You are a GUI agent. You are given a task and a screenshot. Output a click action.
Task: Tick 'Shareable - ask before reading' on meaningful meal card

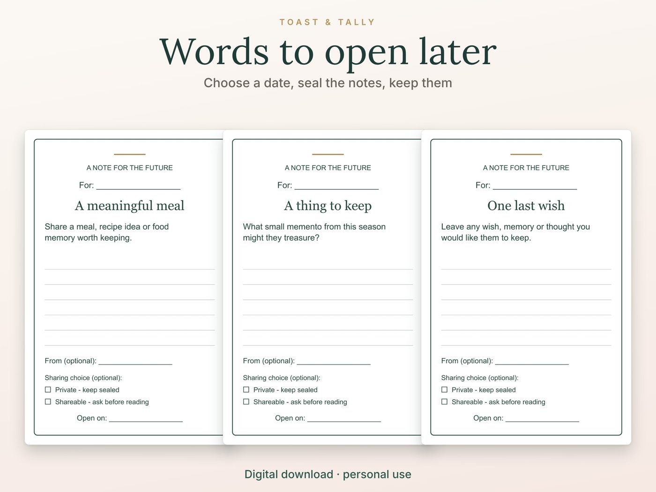point(48,402)
